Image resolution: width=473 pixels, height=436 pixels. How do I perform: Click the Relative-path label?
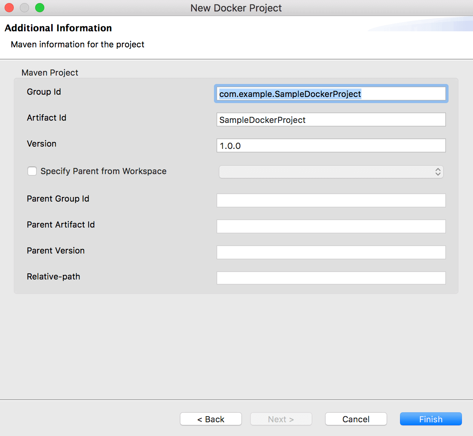click(x=53, y=276)
